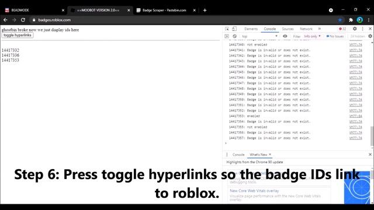Screen dimensions: 374x210
Task: Close the MODBOT VERSION 2.0 tab
Action: pyautogui.click(x=129, y=10)
